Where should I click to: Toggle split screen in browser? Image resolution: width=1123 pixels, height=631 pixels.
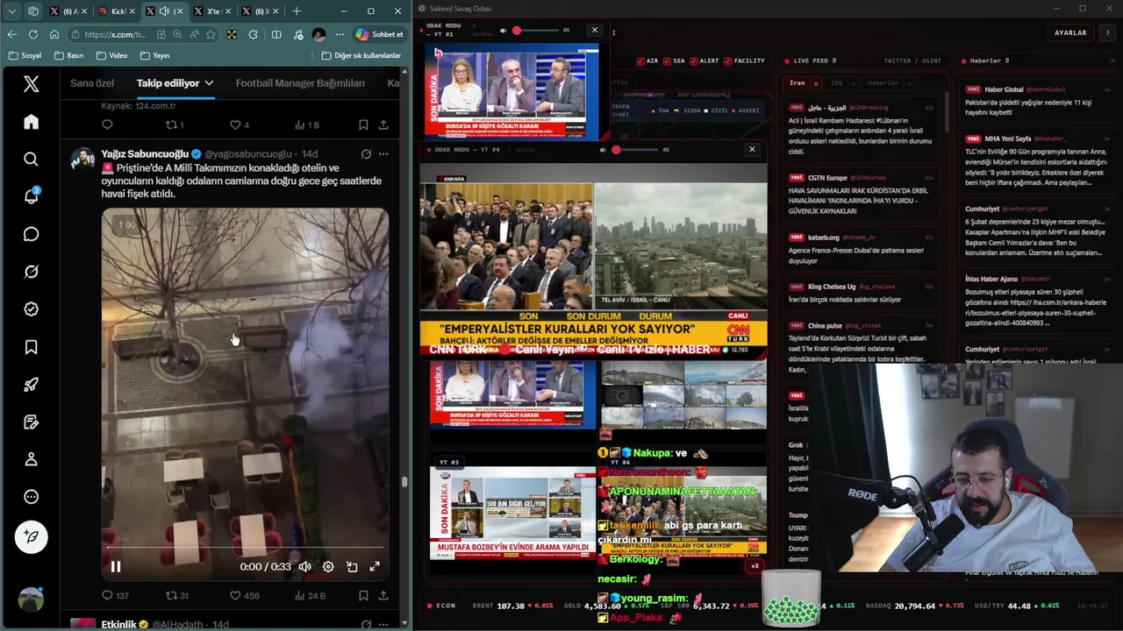pos(276,34)
